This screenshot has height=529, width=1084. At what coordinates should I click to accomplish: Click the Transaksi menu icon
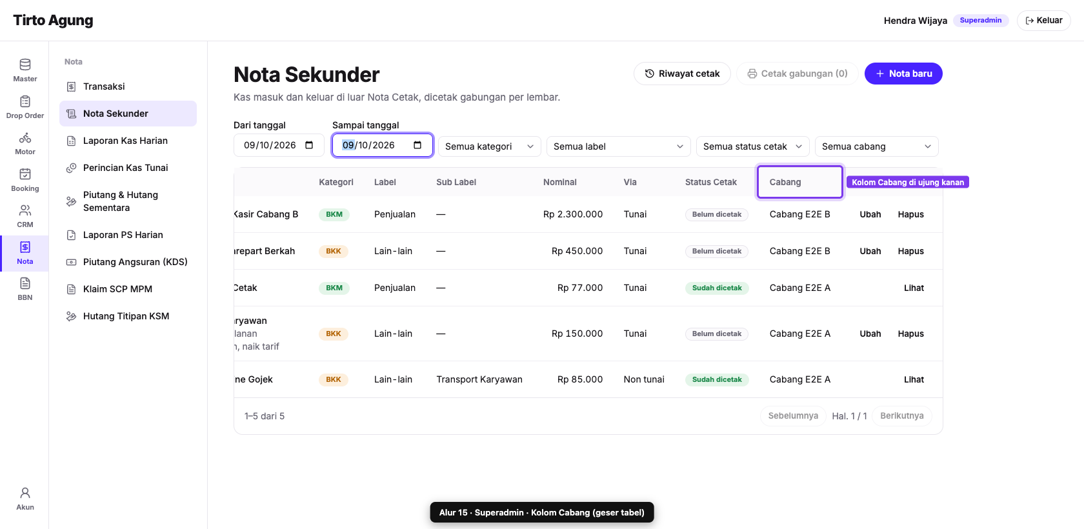(72, 86)
